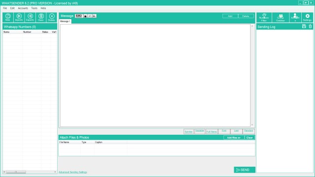The height and width of the screenshot is (177, 315).
Task: Open the Group Grabber tool
Action: pos(281,18)
